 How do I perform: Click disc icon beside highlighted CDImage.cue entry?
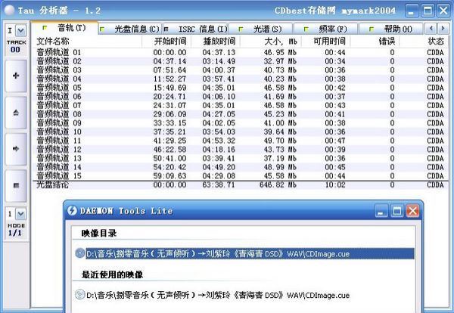click(80, 253)
